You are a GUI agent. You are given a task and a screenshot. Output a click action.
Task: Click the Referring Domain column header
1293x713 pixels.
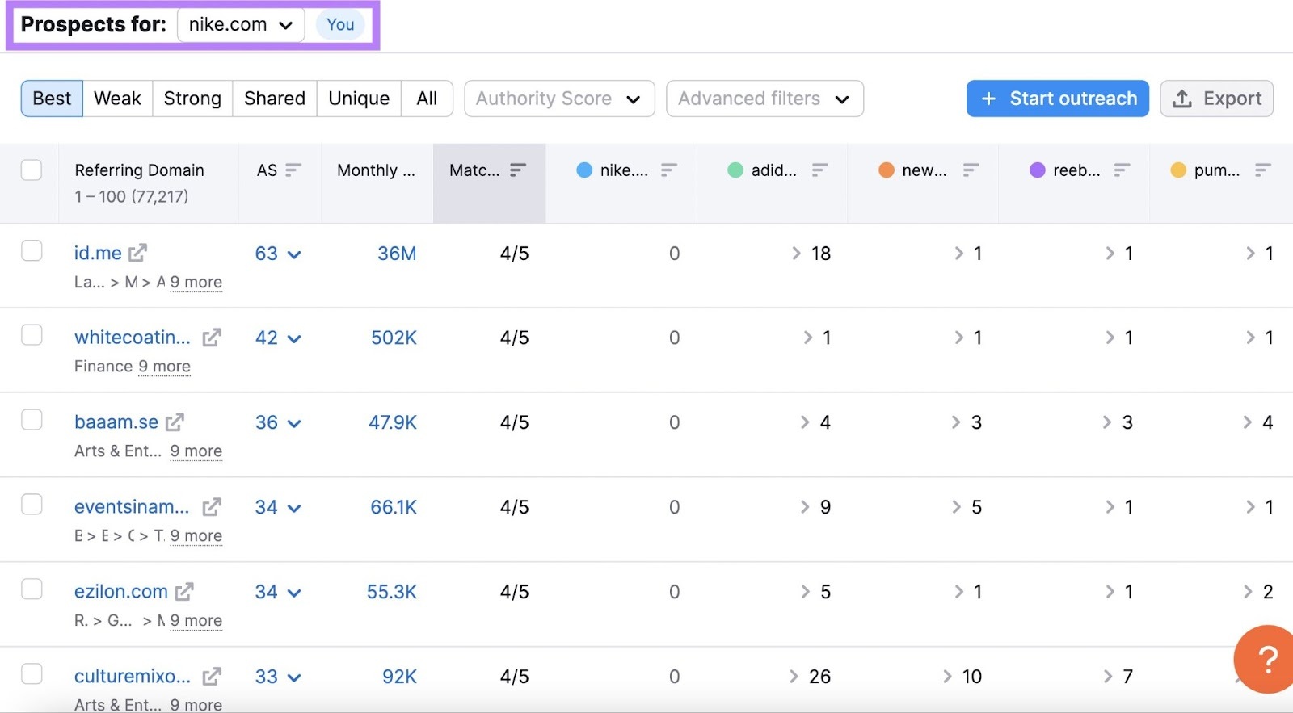[139, 170]
